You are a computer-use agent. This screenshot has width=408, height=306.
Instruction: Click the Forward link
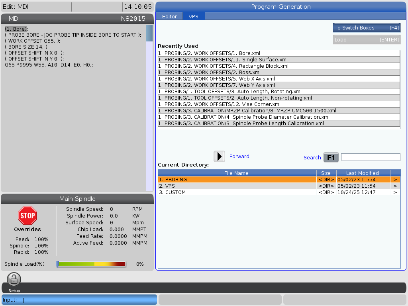pyautogui.click(x=239, y=156)
